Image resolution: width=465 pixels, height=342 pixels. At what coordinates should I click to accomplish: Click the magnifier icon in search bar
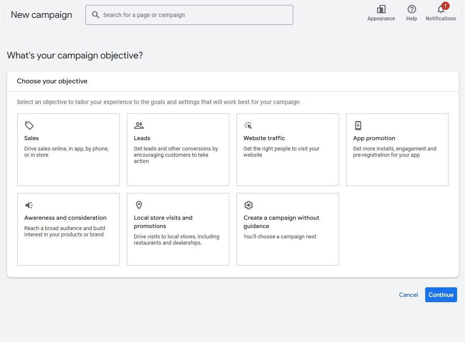pyautogui.click(x=95, y=15)
